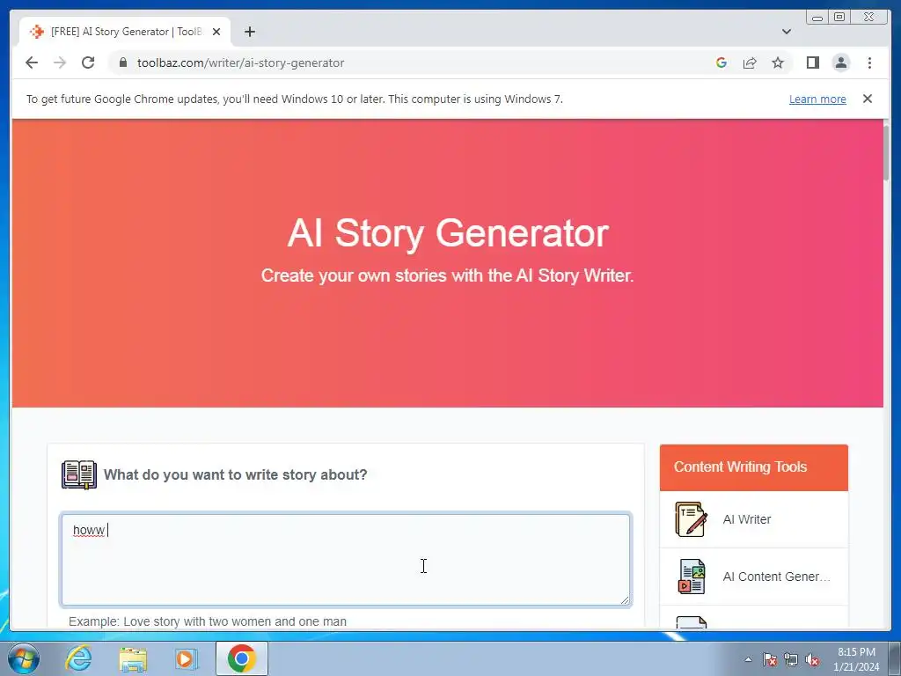The height and width of the screenshot is (676, 901).
Task: Dismiss the Chrome update notification bar
Action: [867, 99]
